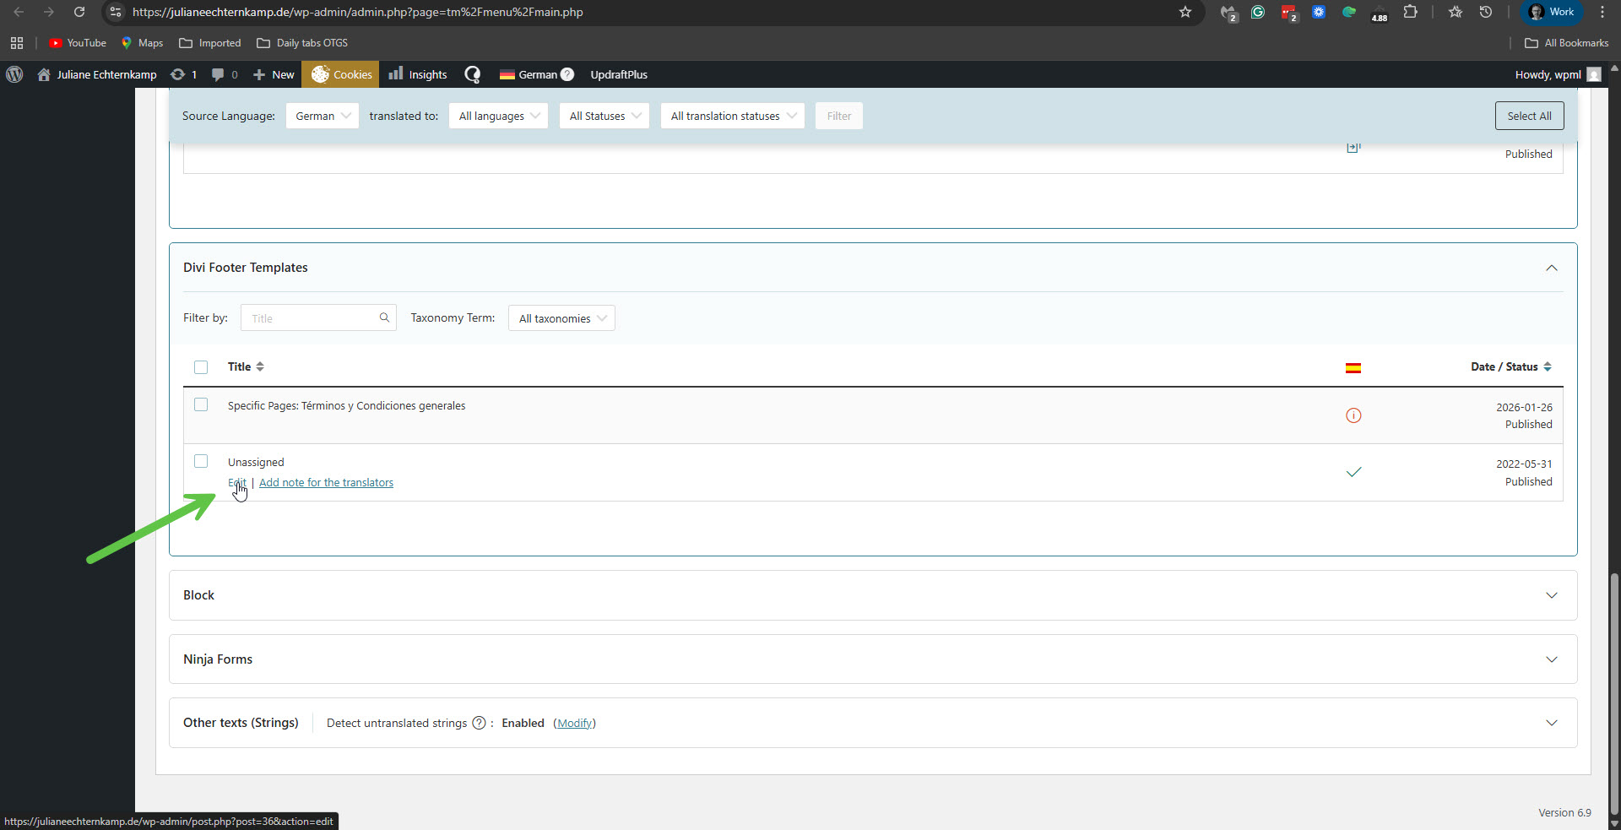Check the Términos y Condiciones generales row
Viewport: 1621px width, 830px height.
(201, 404)
